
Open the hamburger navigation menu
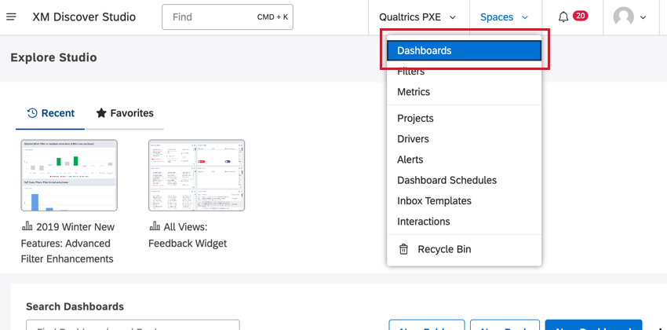(11, 16)
